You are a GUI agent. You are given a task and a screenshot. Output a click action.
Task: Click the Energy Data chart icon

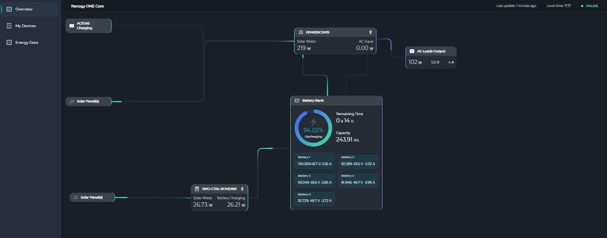click(9, 43)
